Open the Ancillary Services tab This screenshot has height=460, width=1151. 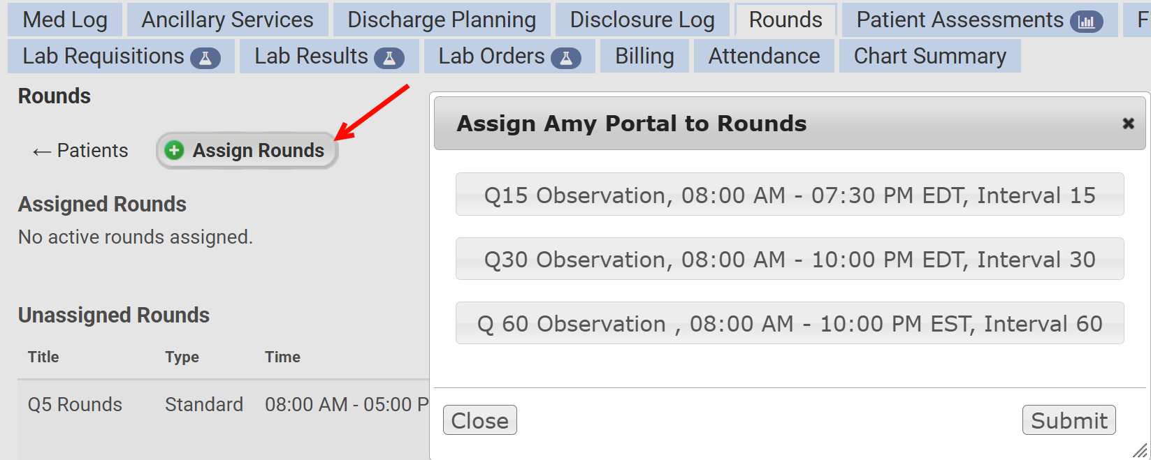point(227,20)
